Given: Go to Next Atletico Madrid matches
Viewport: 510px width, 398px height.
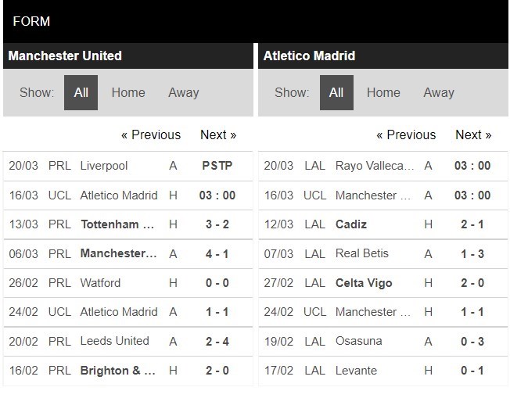Looking at the screenshot, I should [x=473, y=134].
